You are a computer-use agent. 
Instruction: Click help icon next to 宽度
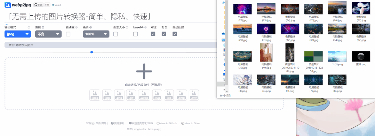point(43,27)
